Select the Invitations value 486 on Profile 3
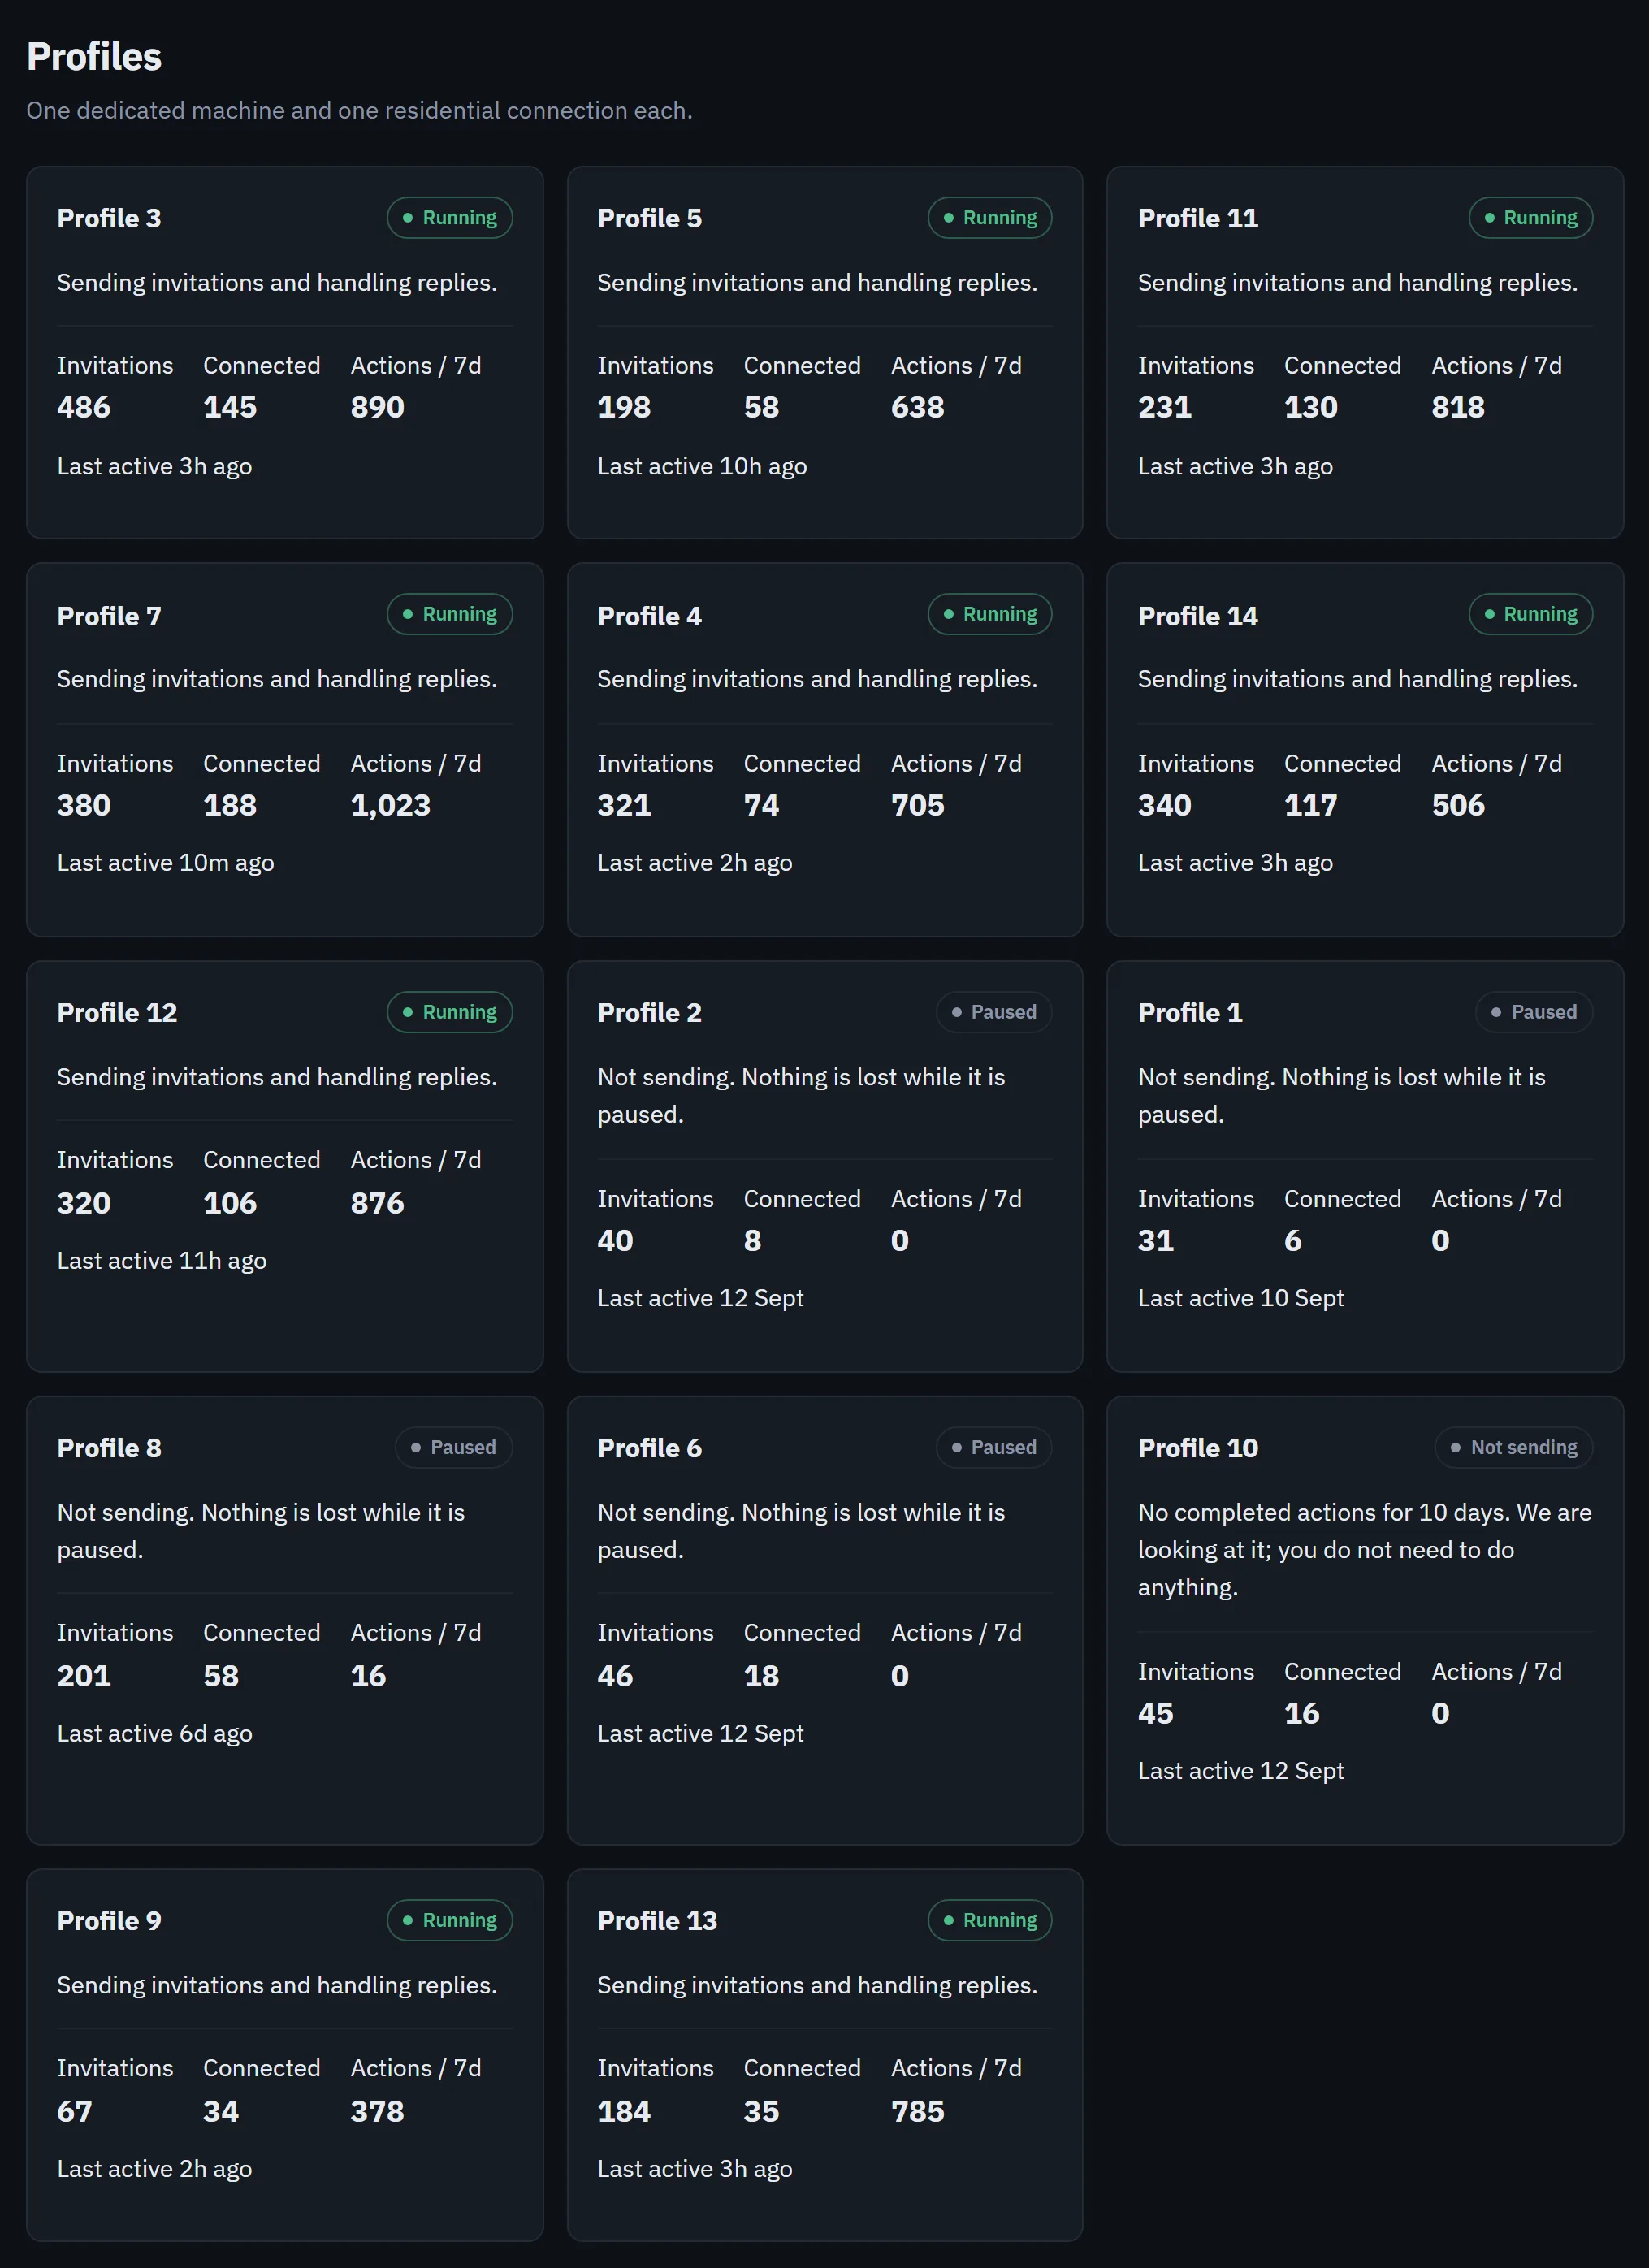Image resolution: width=1649 pixels, height=2268 pixels. tap(84, 408)
